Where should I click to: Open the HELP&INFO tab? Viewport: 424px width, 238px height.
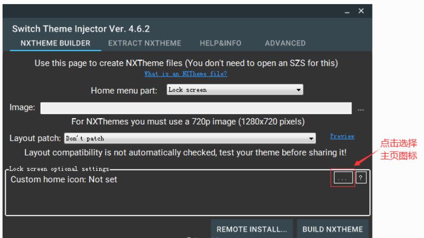[221, 43]
